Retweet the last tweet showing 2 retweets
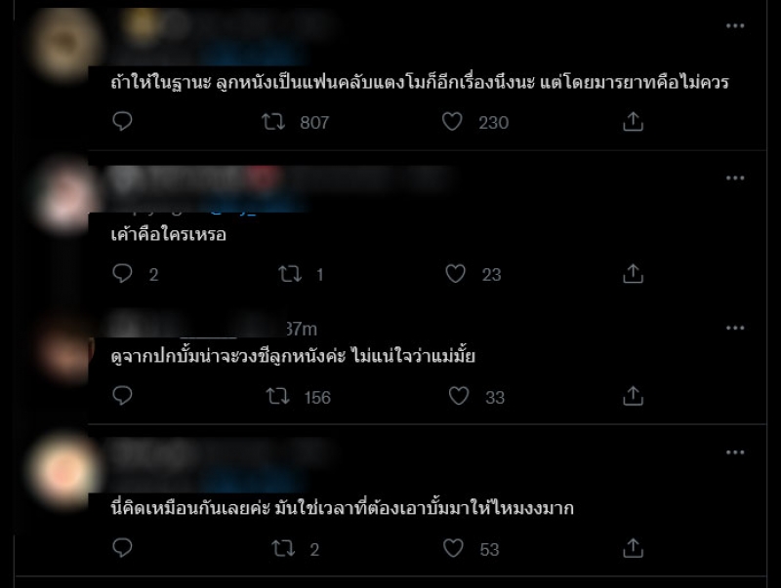 click(283, 549)
